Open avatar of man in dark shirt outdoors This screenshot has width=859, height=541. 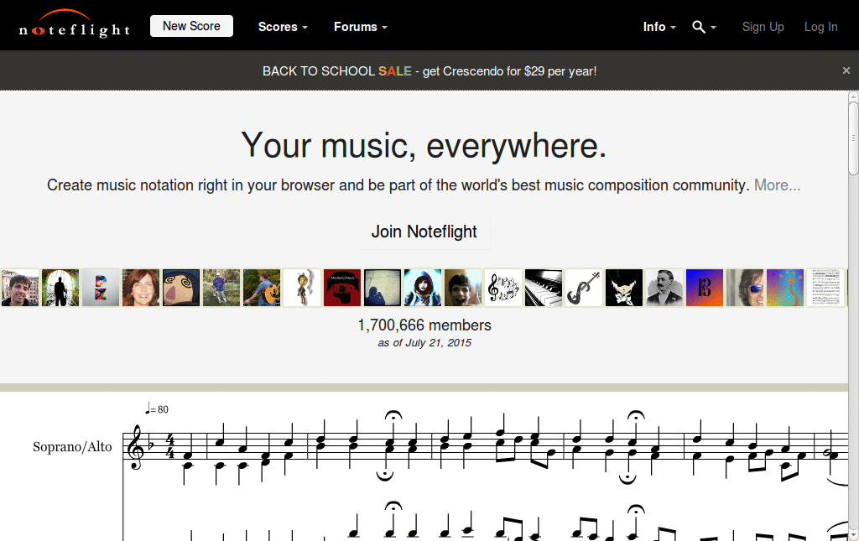pos(20,288)
